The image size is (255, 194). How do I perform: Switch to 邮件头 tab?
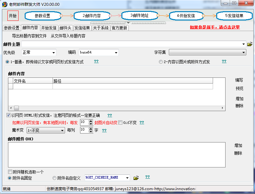[65, 28]
